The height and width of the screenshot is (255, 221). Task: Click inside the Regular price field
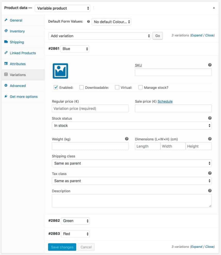point(90,108)
